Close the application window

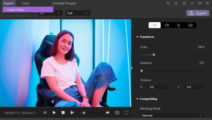tap(208, 3)
